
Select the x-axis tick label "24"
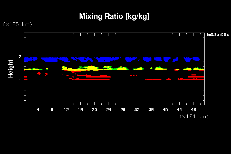109,110
